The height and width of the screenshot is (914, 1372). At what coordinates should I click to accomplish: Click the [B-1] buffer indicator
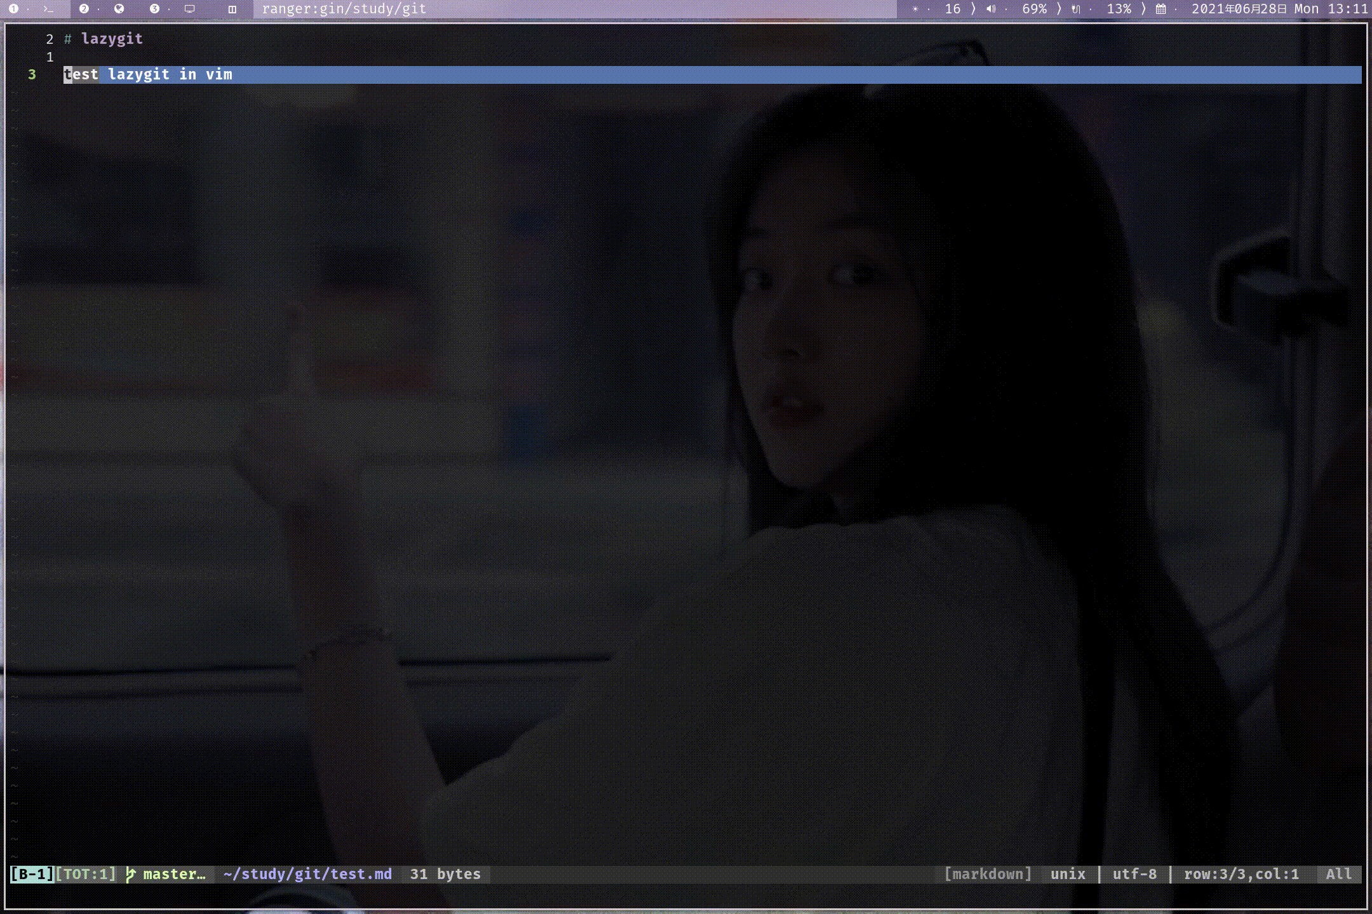32,874
